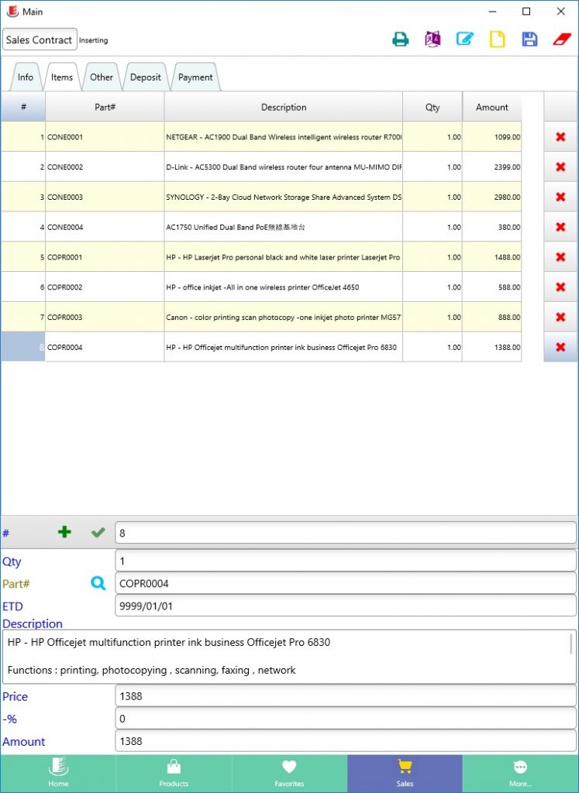Viewport: 579px width, 793px height.
Task: Open Products in bottom navigation
Action: 174,774
